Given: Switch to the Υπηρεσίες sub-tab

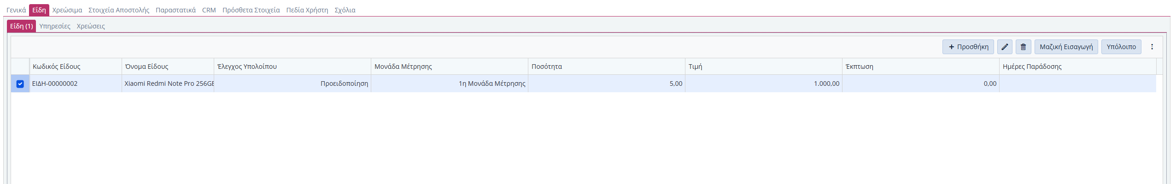Looking at the screenshot, I should pyautogui.click(x=55, y=26).
